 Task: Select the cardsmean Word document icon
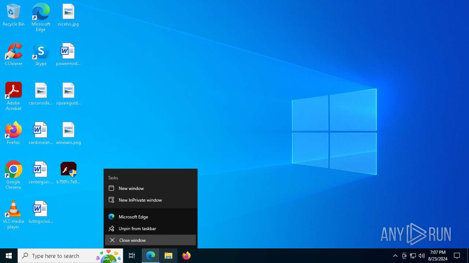[41, 133]
